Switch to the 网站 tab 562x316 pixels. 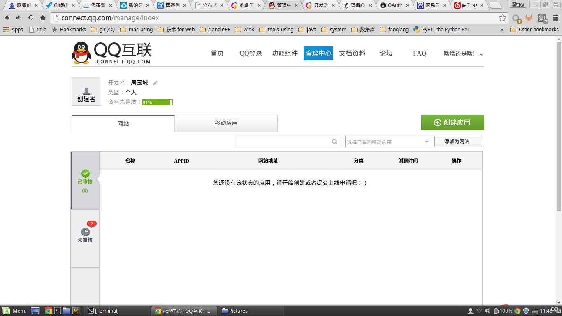(123, 123)
